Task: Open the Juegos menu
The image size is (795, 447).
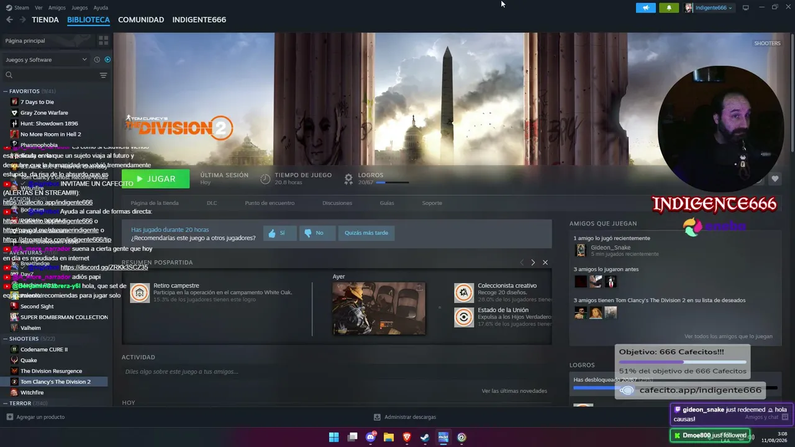Action: click(x=79, y=7)
